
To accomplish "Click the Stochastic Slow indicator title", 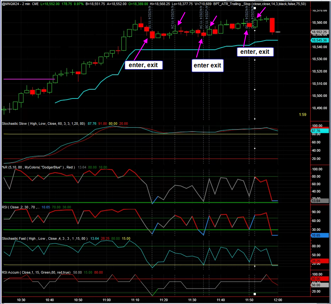I will pyautogui.click(x=44, y=123).
